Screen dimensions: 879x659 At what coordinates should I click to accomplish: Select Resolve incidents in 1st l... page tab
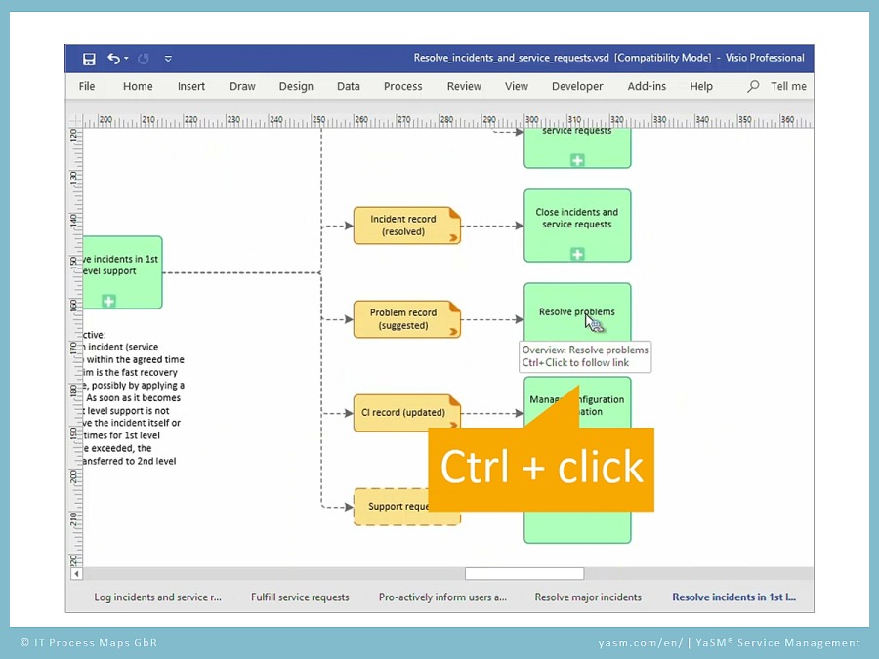(733, 597)
